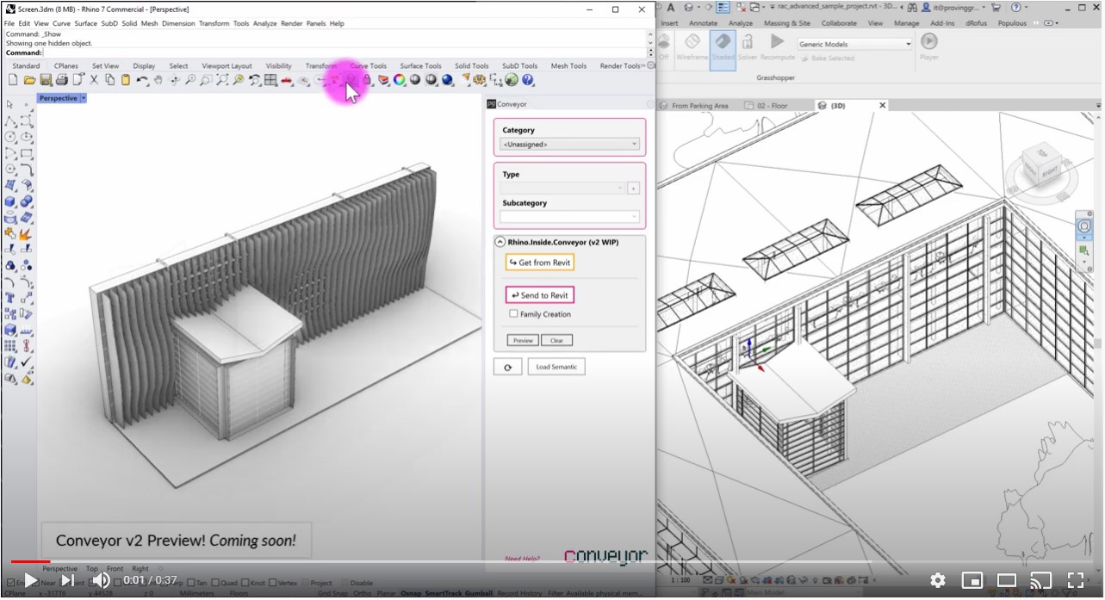This screenshot has height=600, width=1105.
Task: Select the Pan hand tool
Action: pyautogui.click(x=158, y=80)
